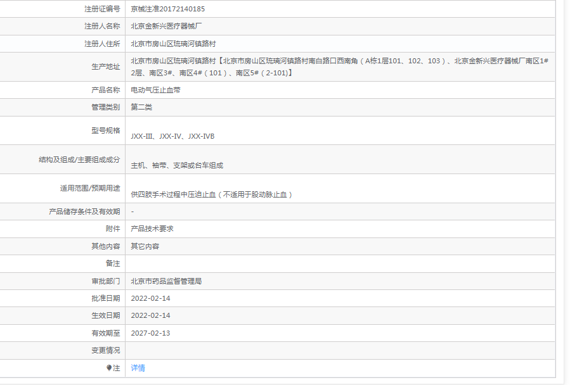Viewport: 570px width, 385px height.
Task: Click the 备注 label
Action: (113, 263)
